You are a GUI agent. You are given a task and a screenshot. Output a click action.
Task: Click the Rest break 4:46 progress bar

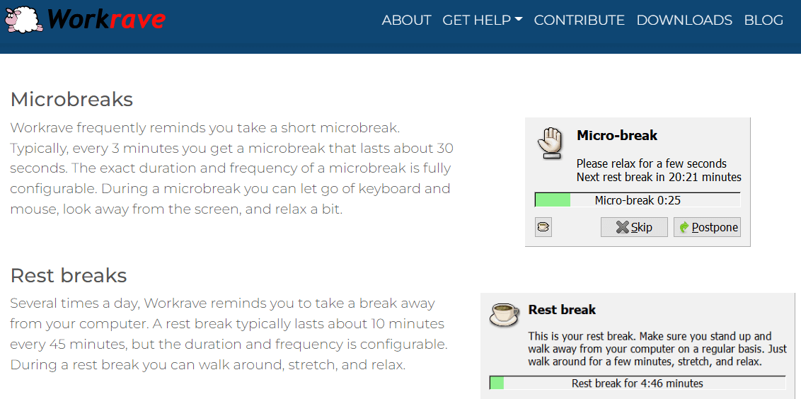(x=638, y=383)
